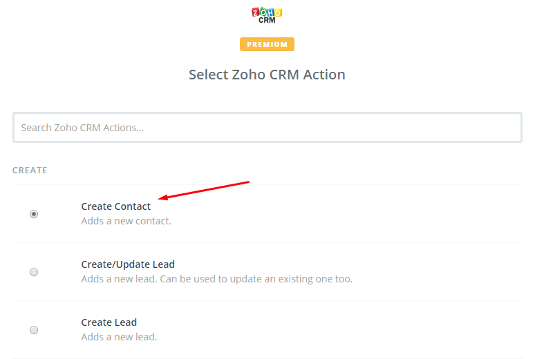
Task: Click the CREATE section header
Action: 30,170
